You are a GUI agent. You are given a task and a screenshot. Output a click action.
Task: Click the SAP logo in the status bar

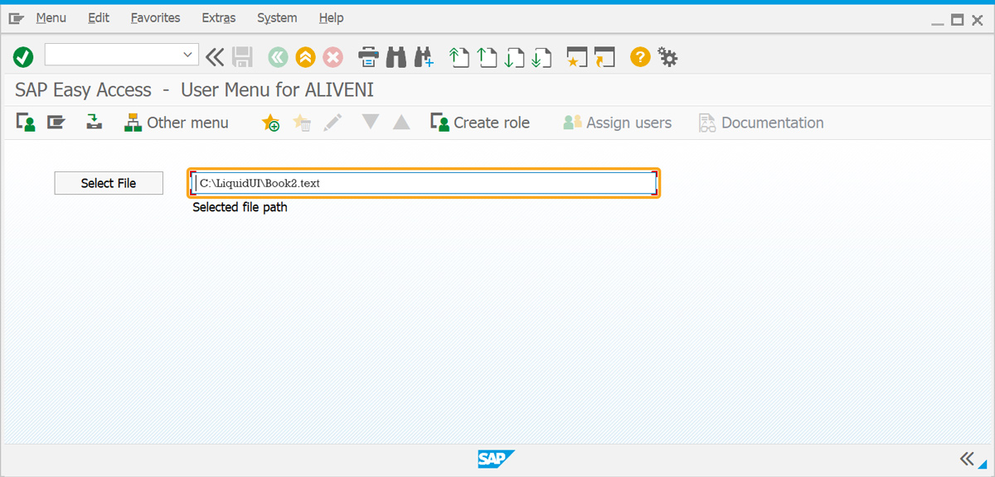(x=496, y=459)
